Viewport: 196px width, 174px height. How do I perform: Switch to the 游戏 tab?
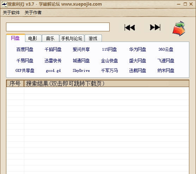(93, 38)
